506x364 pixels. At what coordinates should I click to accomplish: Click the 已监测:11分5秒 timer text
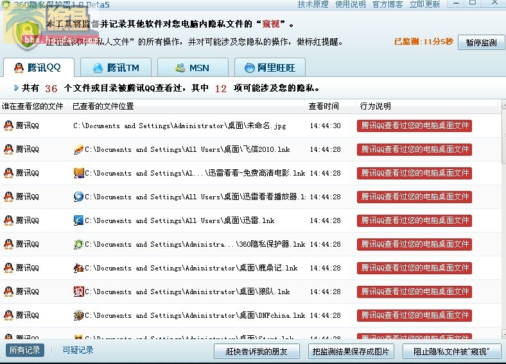click(x=424, y=42)
